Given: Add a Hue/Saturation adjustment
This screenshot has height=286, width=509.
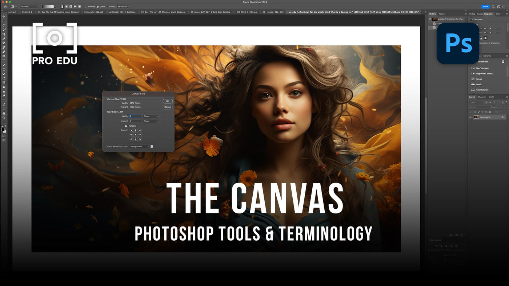Looking at the screenshot, I should [482, 68].
